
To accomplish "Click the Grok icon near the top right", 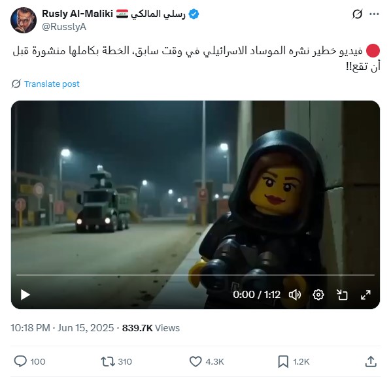I will 357,14.
